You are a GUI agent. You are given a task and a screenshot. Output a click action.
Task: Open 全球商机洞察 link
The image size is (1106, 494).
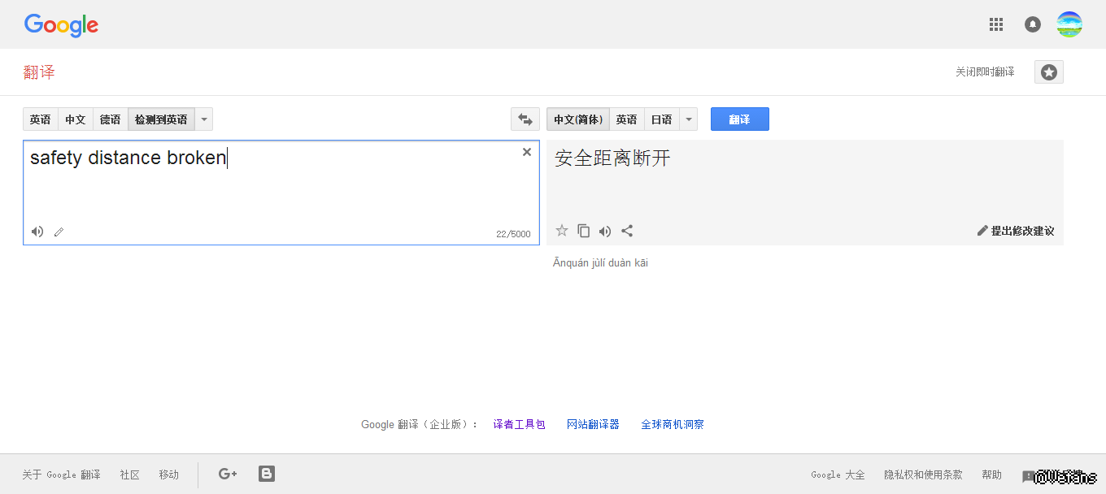(x=673, y=424)
